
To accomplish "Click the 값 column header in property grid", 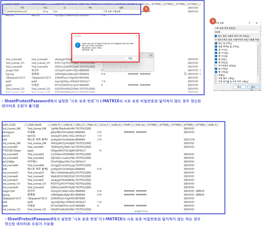I will 65,7.
